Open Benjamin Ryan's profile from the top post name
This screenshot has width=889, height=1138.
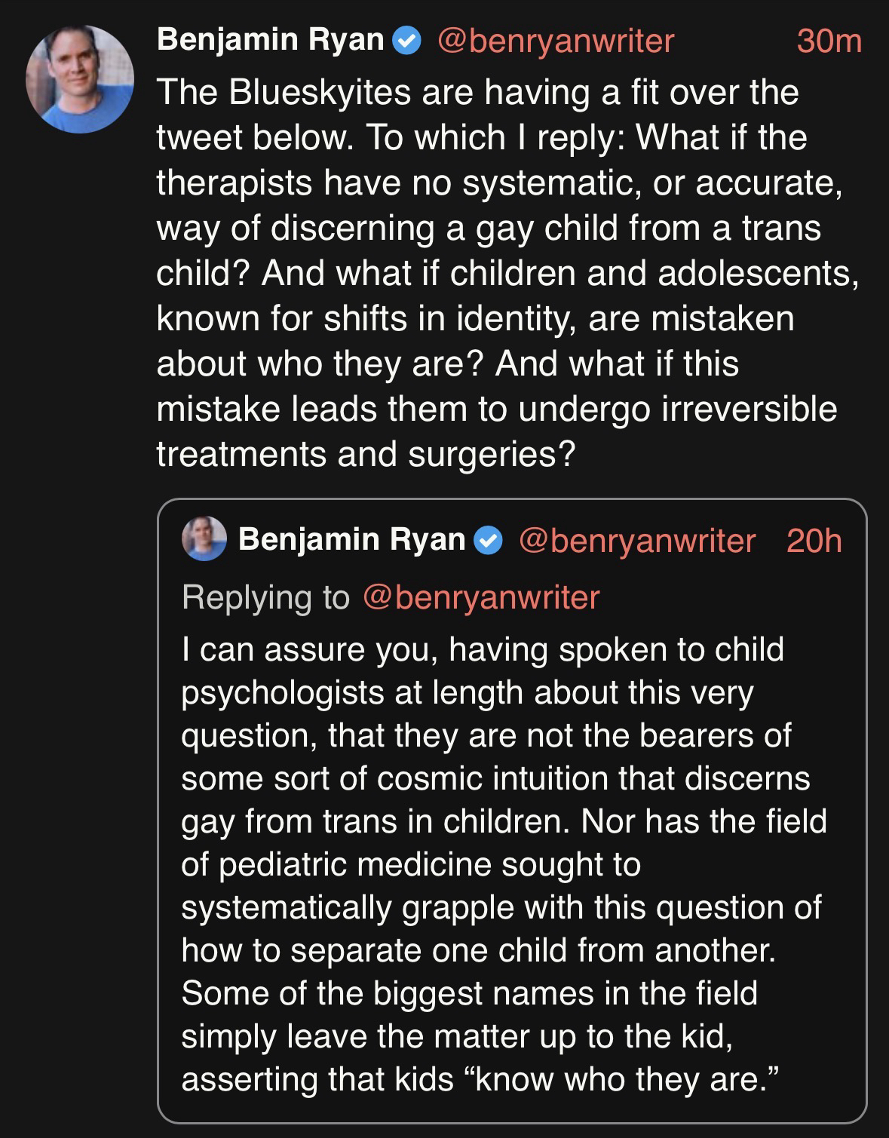click(270, 40)
